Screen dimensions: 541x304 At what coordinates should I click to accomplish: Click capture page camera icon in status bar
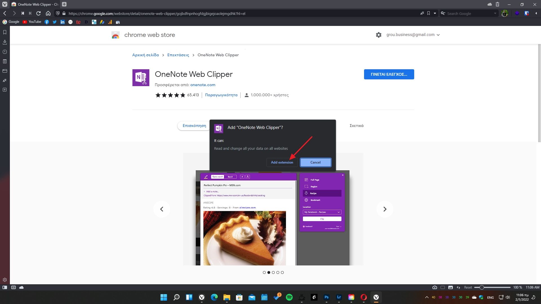click(x=435, y=287)
